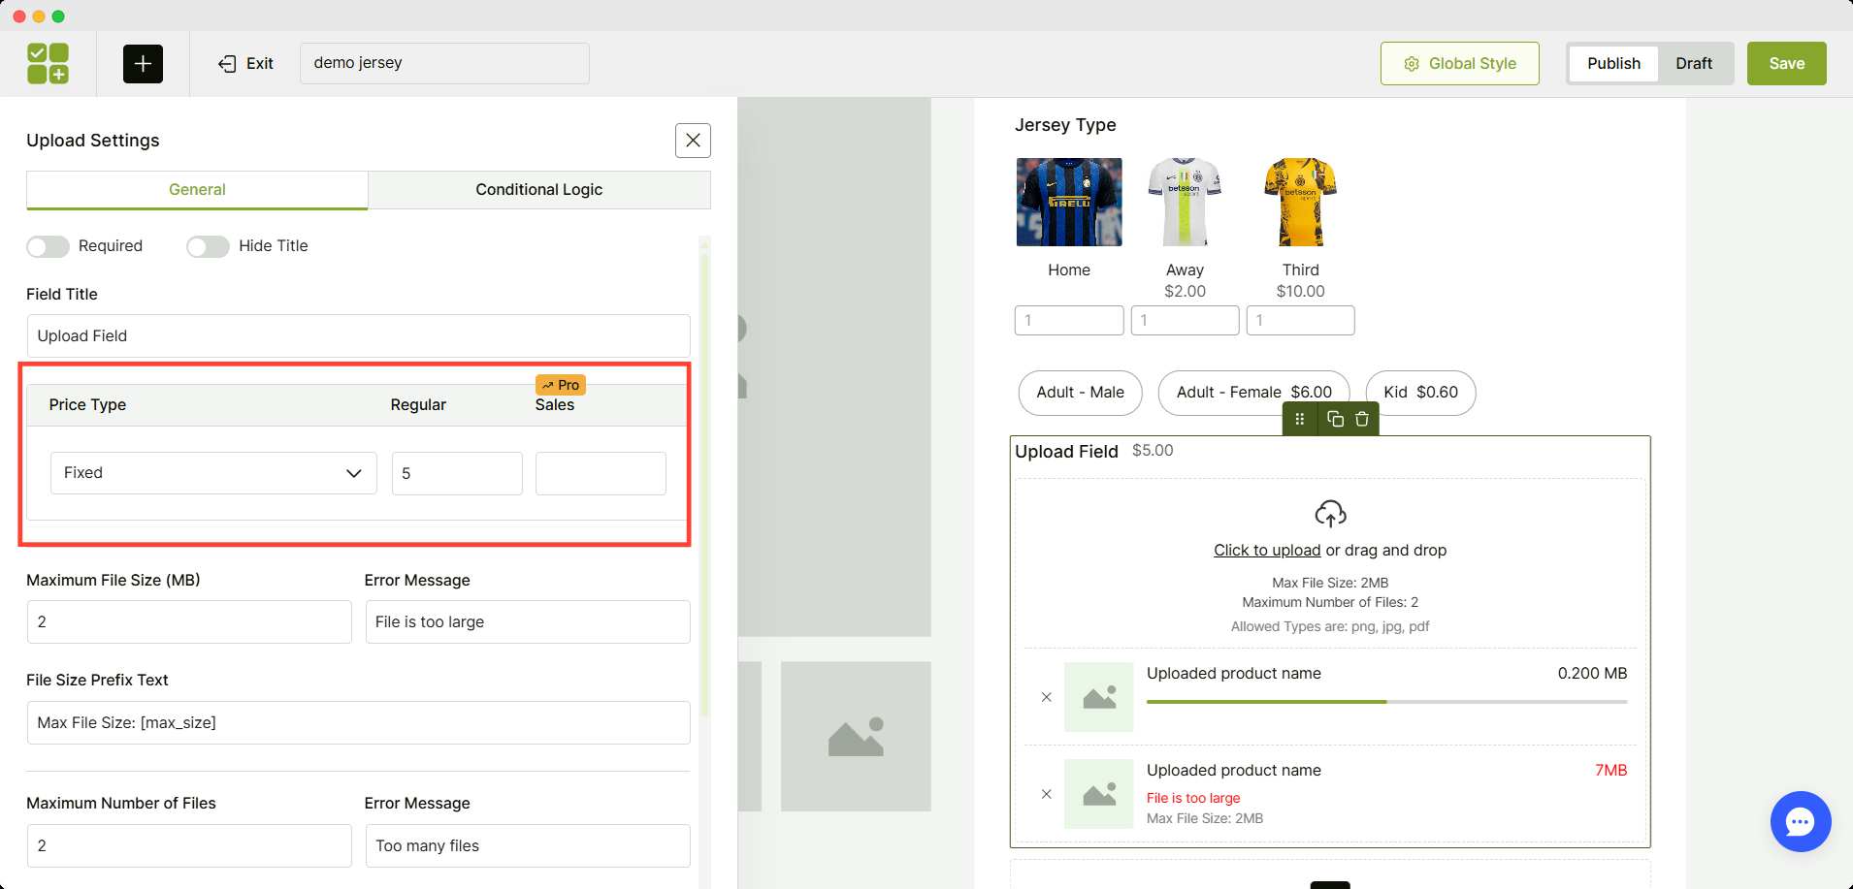Click the green app logo icon
This screenshot has width=1853, height=889.
point(48,63)
